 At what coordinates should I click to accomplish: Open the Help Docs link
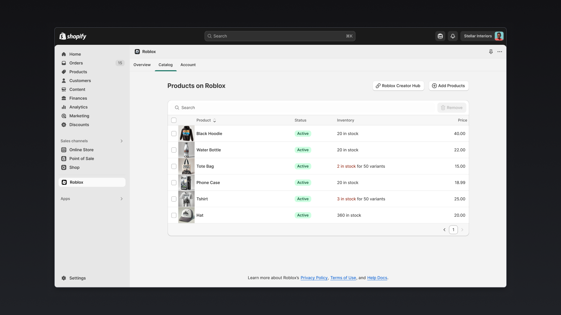(x=377, y=278)
